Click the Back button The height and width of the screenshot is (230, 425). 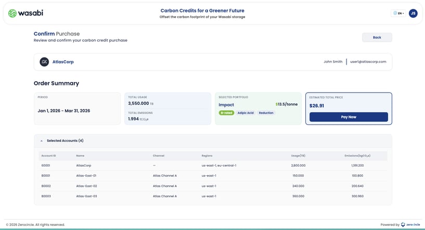[x=377, y=37]
